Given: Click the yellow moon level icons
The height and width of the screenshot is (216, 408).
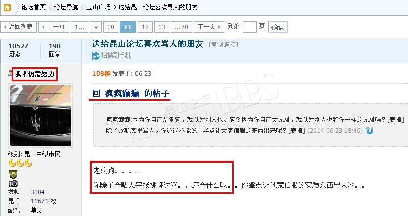Looking at the screenshot, I should click(x=20, y=164).
